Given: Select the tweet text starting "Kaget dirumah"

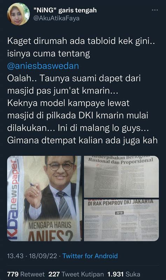Looking at the screenshot, I should tap(82, 91).
